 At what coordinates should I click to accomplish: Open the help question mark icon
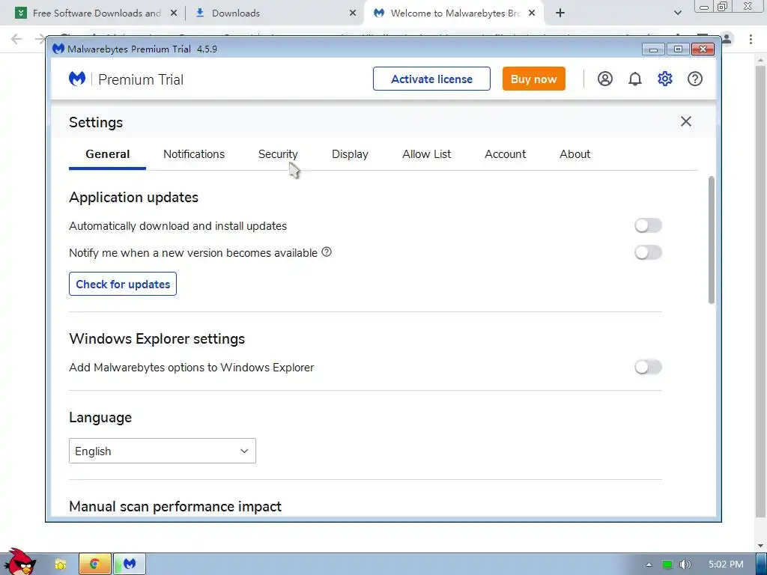(695, 79)
